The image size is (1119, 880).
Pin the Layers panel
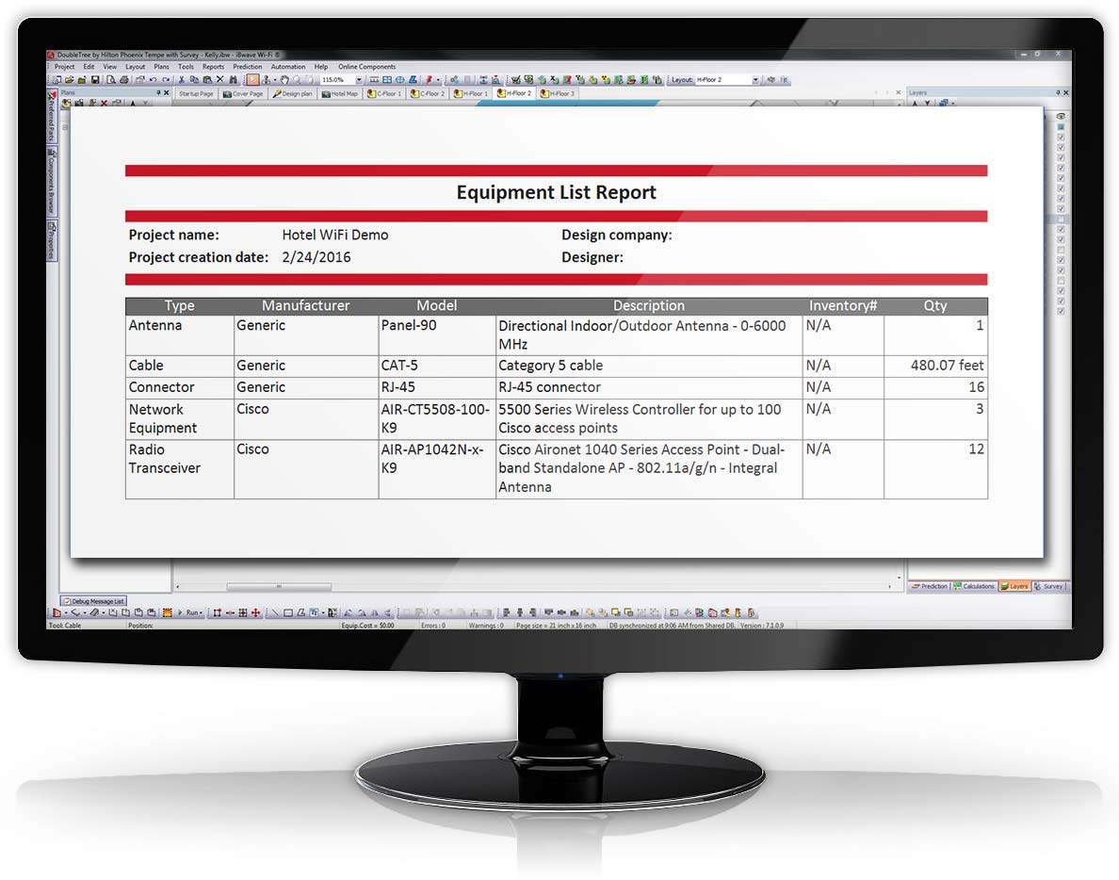(x=1058, y=92)
